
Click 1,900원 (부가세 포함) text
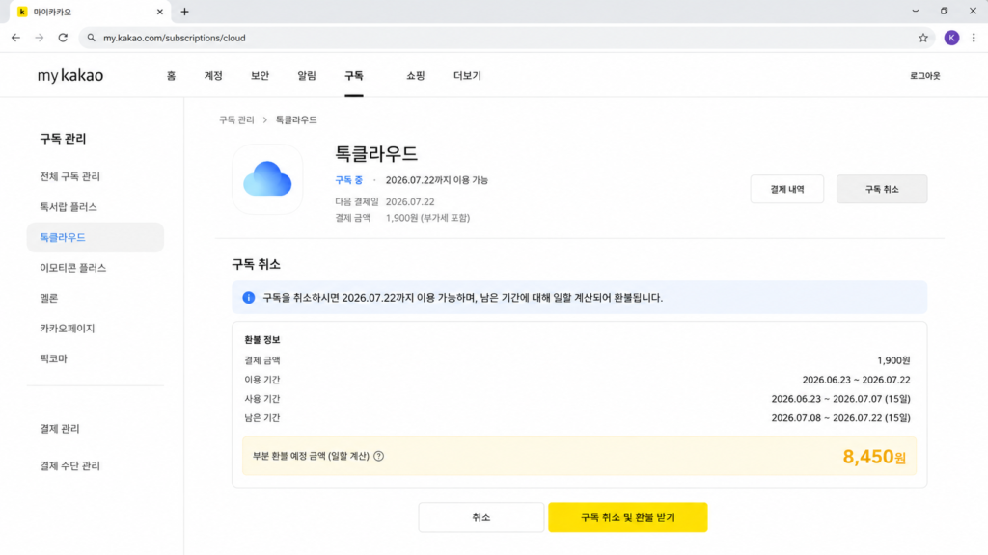(x=427, y=218)
